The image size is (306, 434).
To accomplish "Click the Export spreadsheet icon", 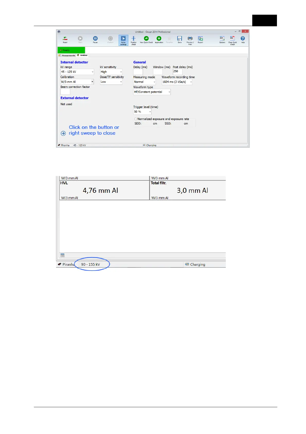I will (200, 38).
